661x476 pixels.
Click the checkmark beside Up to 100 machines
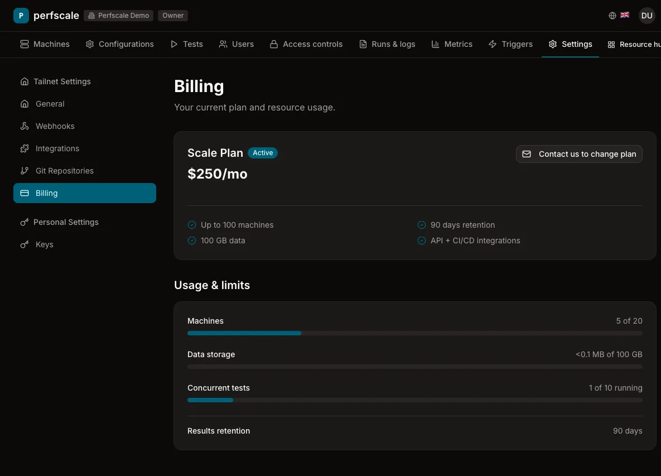[x=192, y=225]
